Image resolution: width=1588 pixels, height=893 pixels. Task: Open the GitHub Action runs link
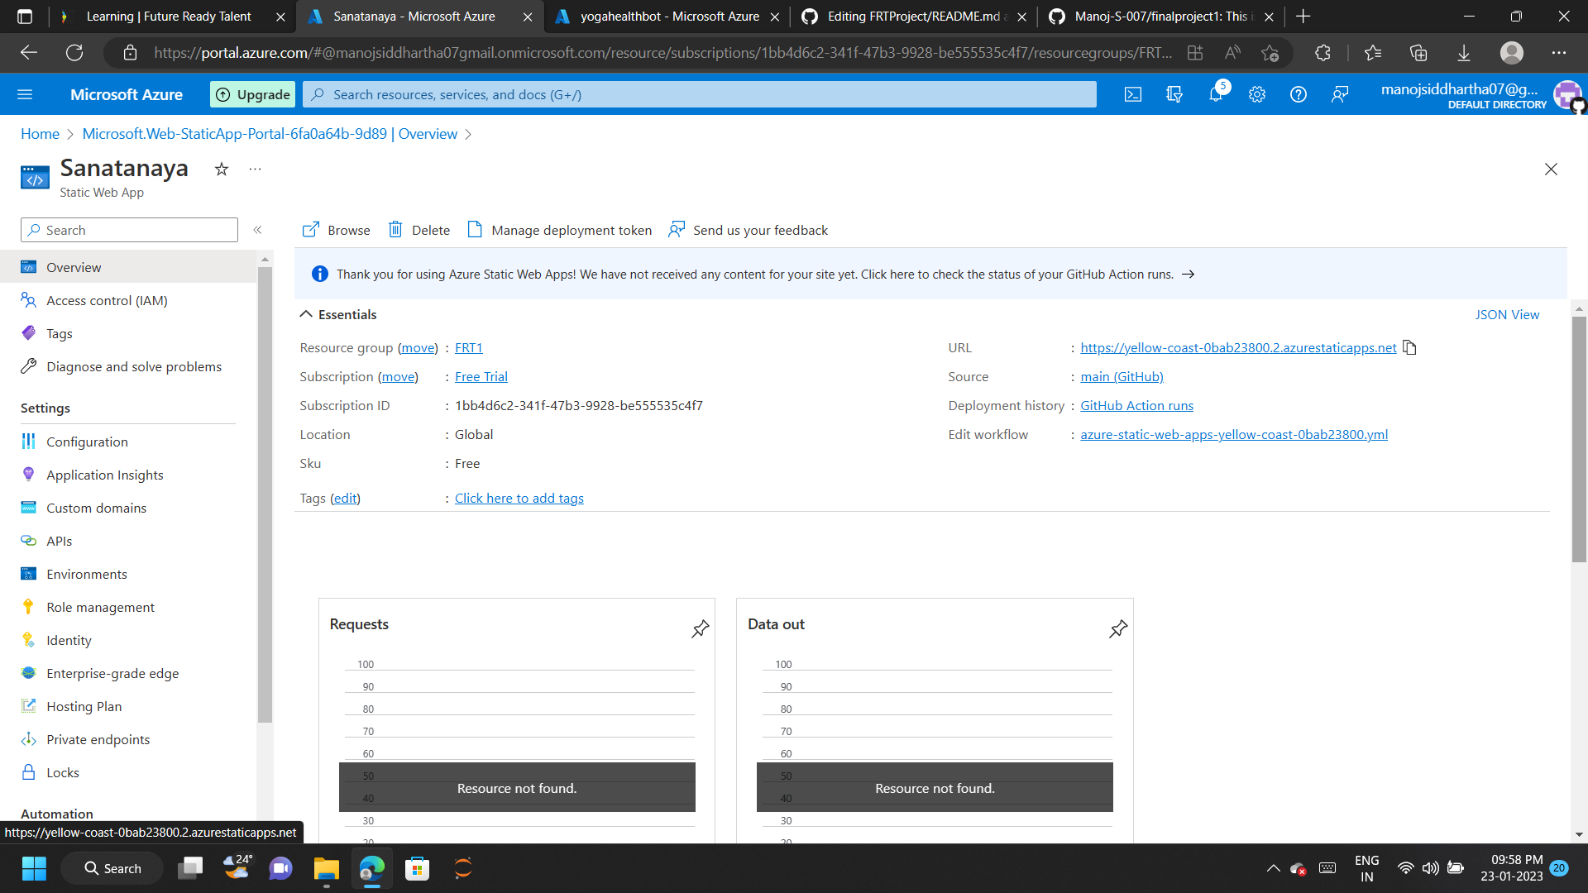pyautogui.click(x=1136, y=405)
